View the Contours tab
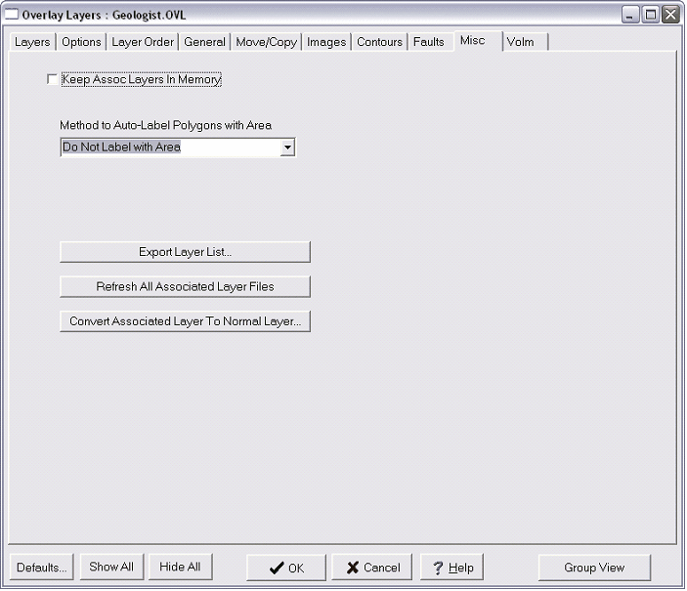The image size is (687, 591). (379, 42)
